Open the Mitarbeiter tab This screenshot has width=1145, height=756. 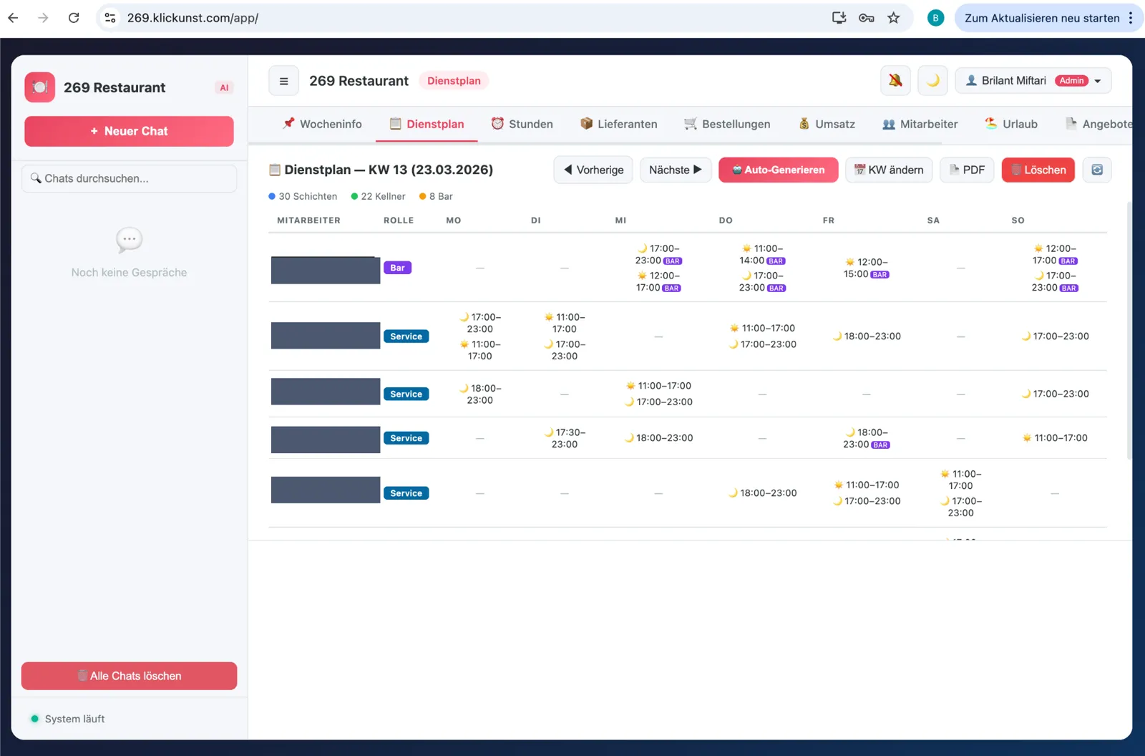click(x=920, y=124)
